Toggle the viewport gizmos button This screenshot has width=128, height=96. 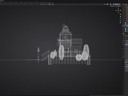tap(107, 4)
